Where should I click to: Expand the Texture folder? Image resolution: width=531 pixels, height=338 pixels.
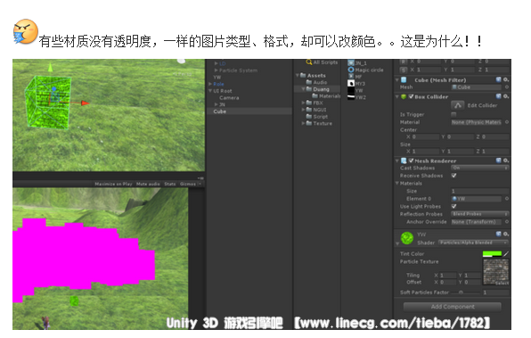303,123
